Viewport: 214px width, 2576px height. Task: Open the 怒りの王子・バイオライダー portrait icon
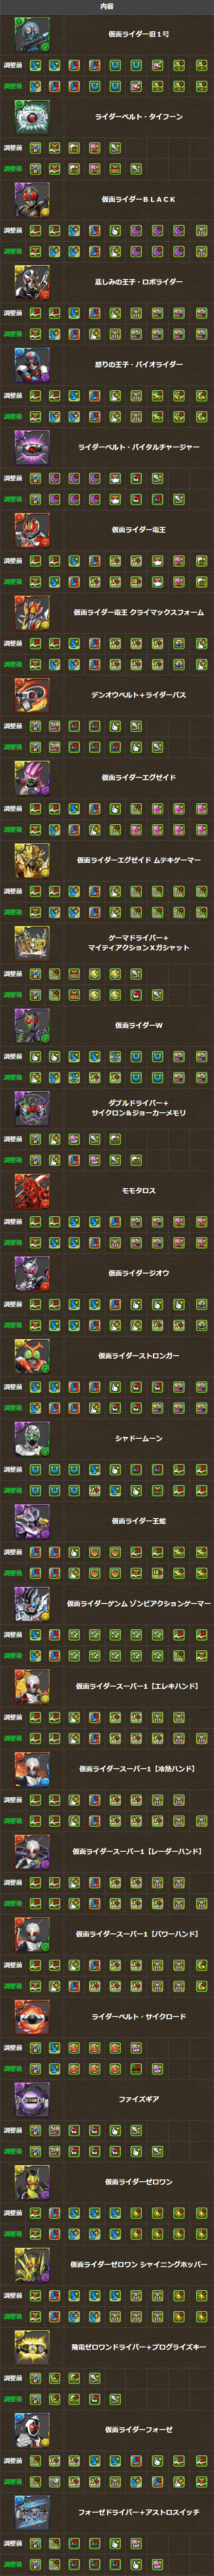pos(32,365)
